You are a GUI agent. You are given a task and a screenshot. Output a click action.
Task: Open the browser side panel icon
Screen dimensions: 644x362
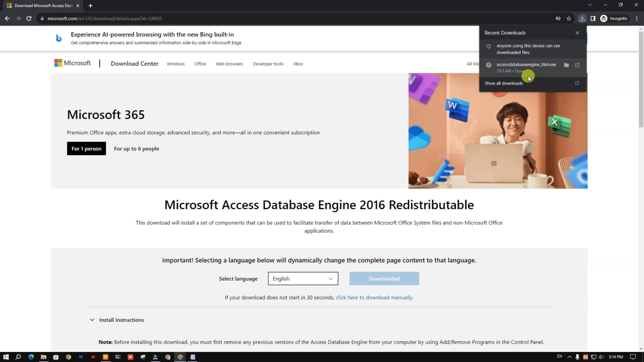tap(593, 18)
